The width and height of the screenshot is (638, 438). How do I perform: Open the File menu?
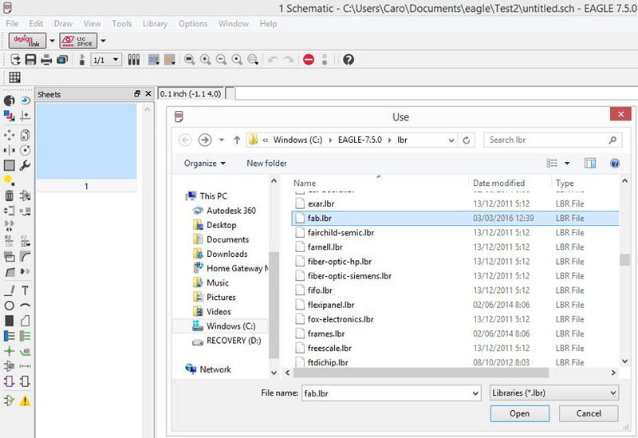(12, 24)
